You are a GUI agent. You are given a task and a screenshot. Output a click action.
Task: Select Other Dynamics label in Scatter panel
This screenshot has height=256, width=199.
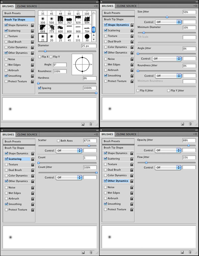[x=18, y=181]
